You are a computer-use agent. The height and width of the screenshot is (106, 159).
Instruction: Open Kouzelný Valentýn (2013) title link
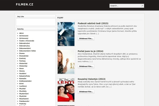[92, 79]
